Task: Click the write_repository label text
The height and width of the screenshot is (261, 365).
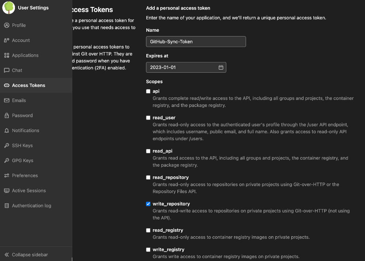Action: 171,204
